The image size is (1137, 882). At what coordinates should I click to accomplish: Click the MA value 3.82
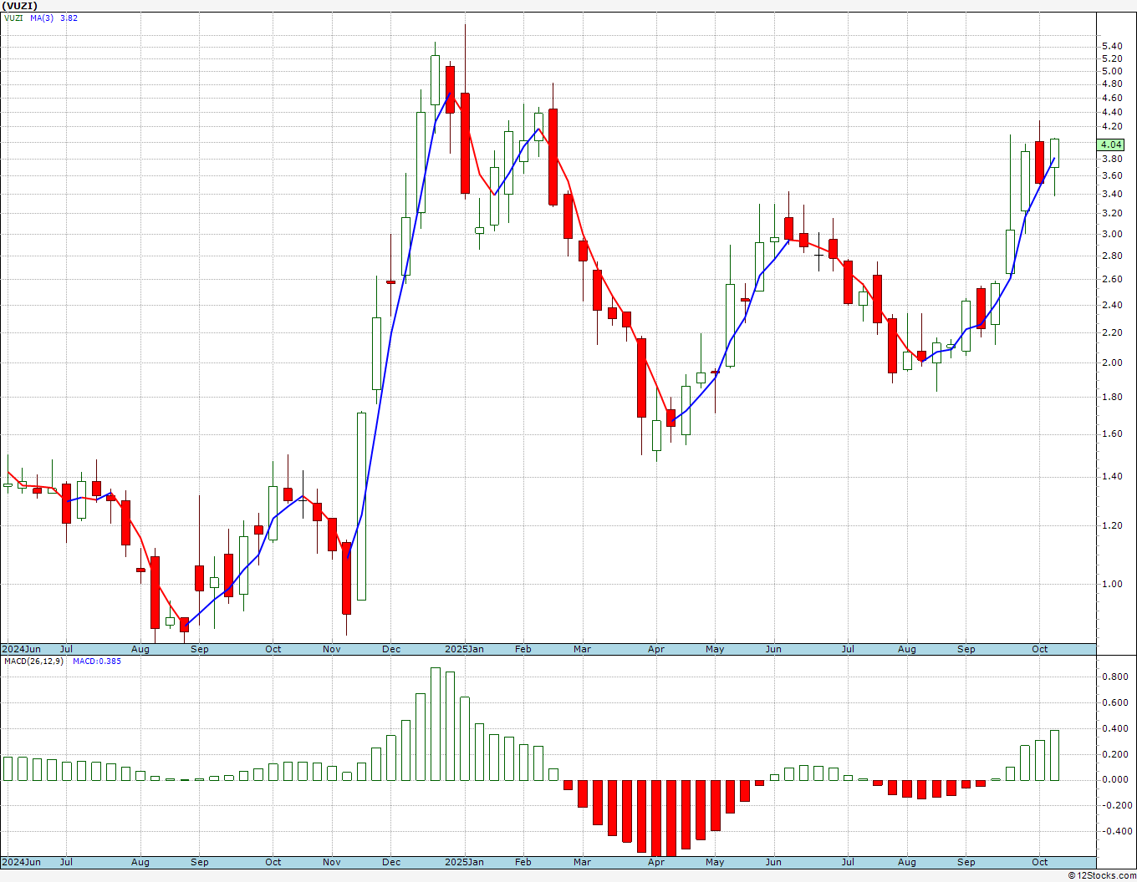tap(69, 18)
